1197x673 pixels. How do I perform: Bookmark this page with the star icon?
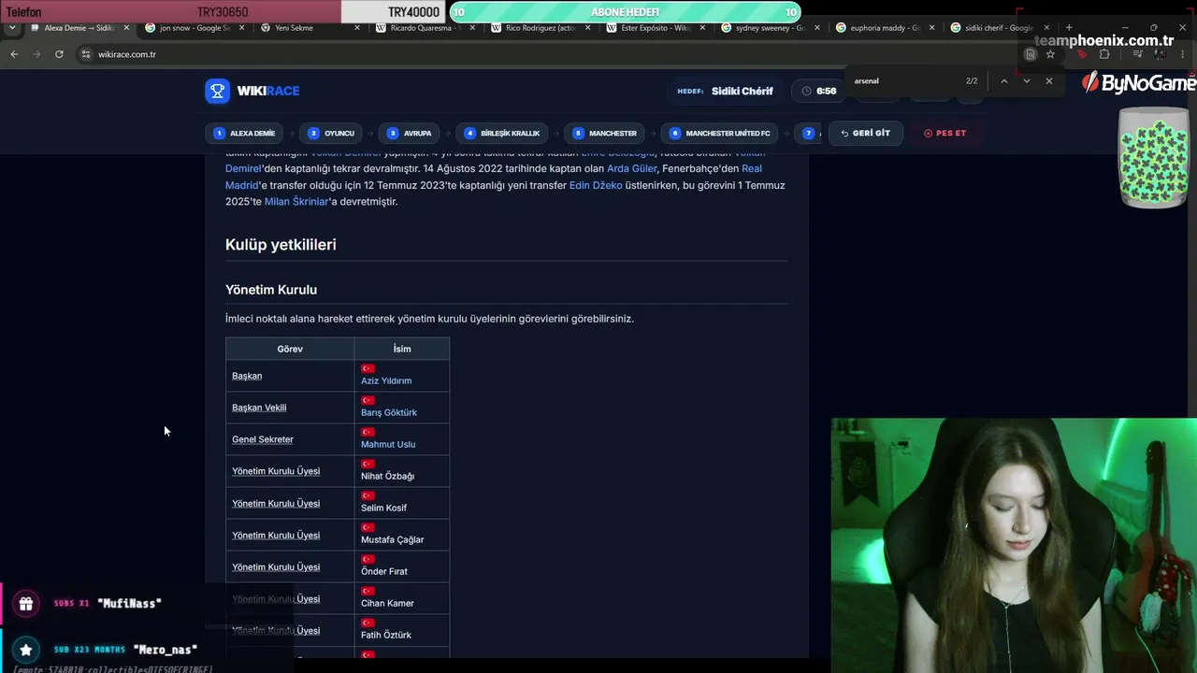pyautogui.click(x=1050, y=54)
